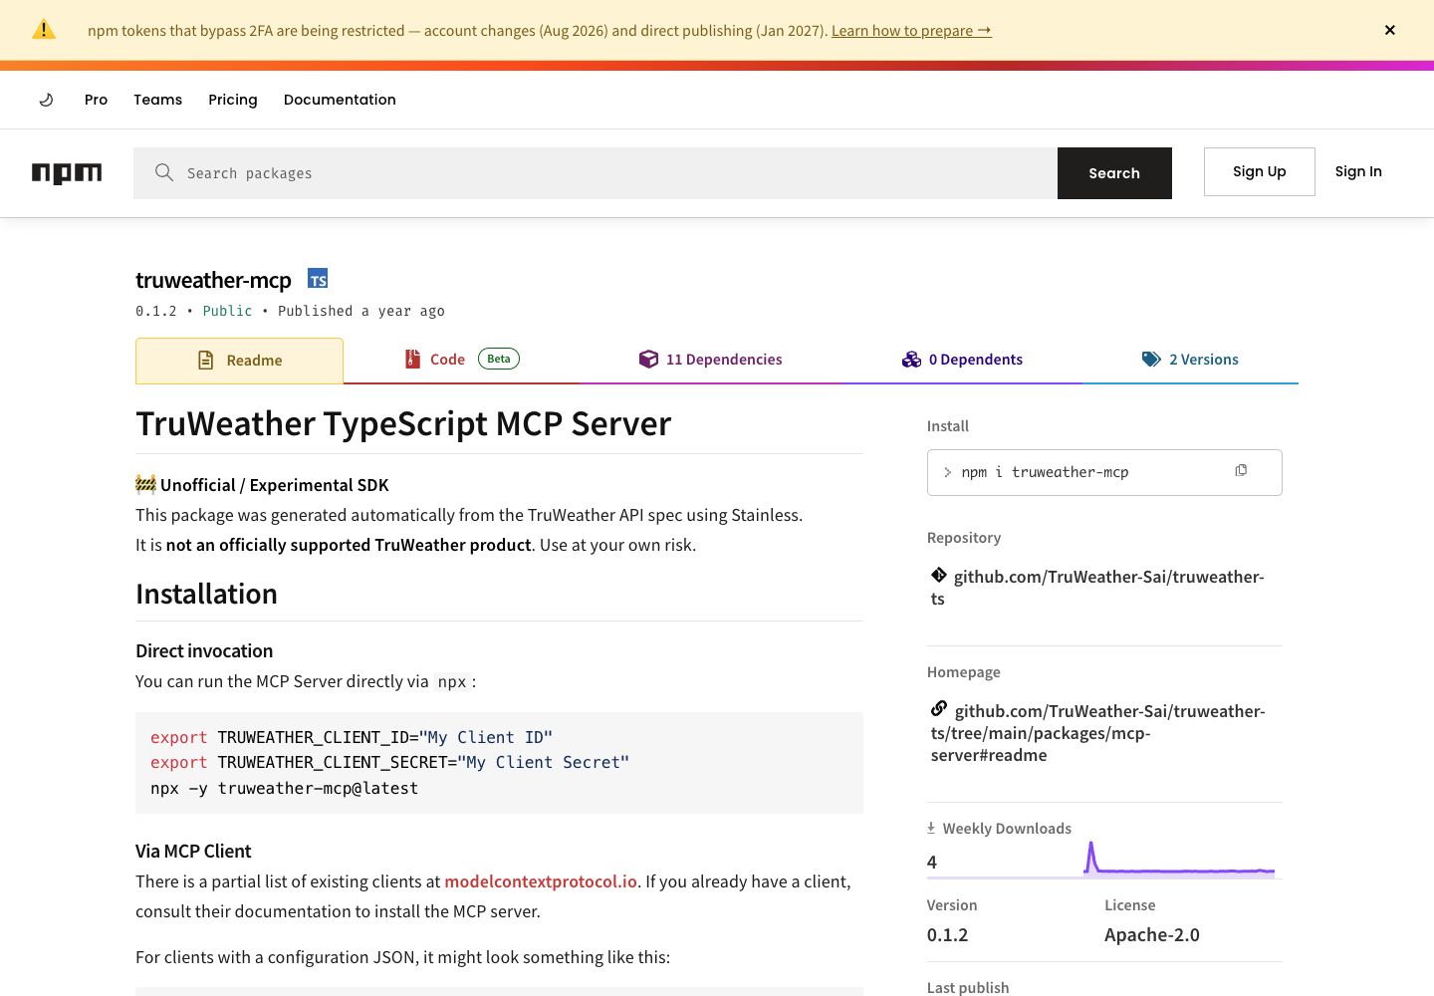Select the Readme tab
Screen dimensions: 1434x996
(239, 361)
